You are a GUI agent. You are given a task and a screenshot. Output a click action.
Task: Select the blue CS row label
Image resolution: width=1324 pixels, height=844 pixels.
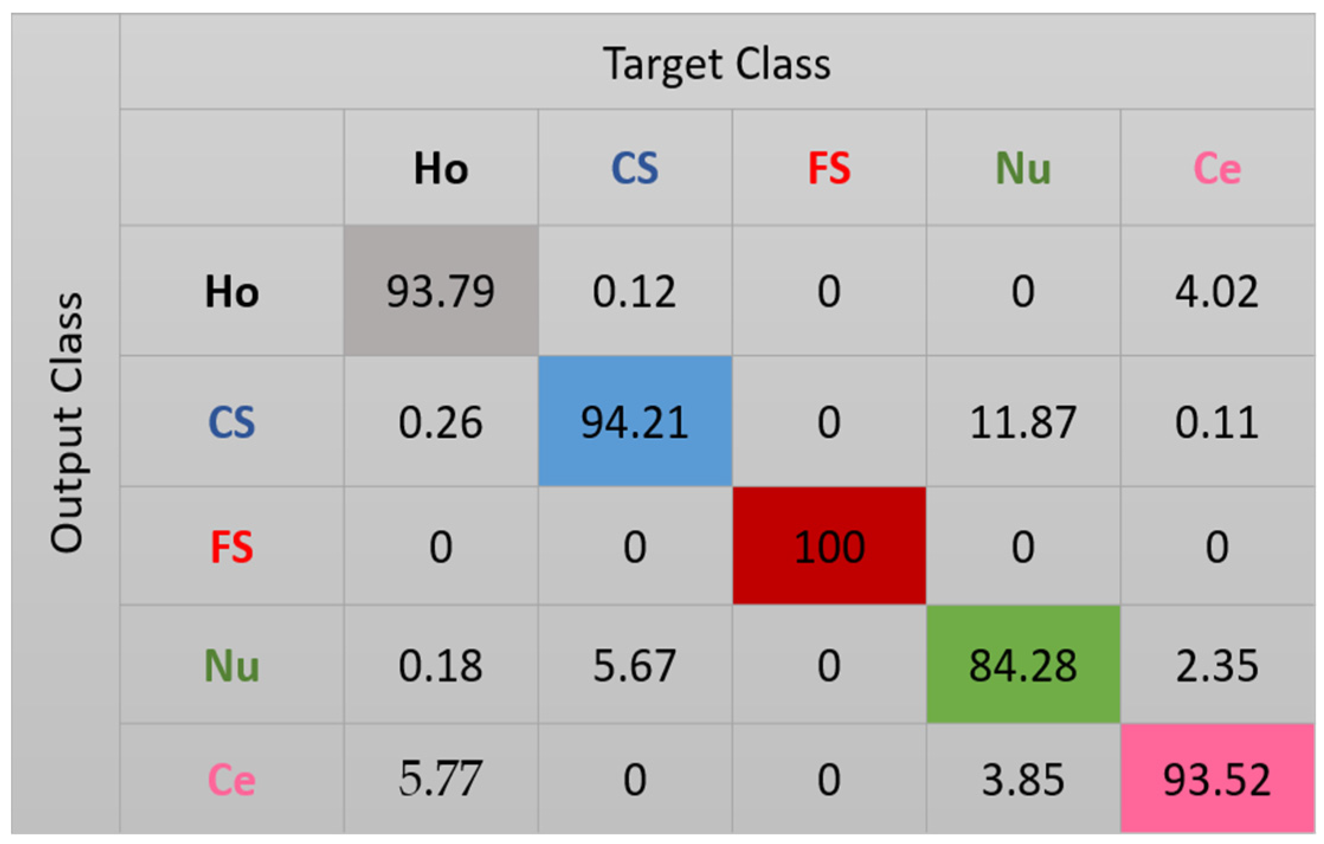tap(231, 422)
